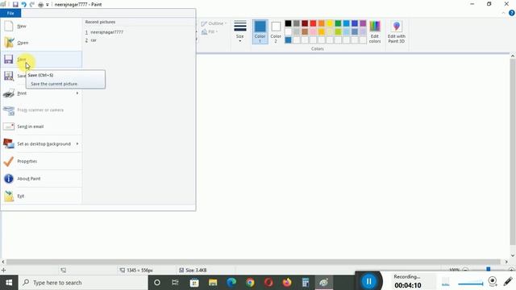Choose Save in the File menu
The width and height of the screenshot is (516, 290).
coord(41,59)
